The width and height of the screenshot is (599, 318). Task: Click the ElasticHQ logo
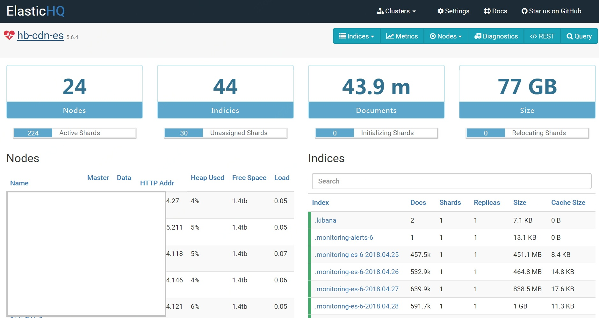36,11
